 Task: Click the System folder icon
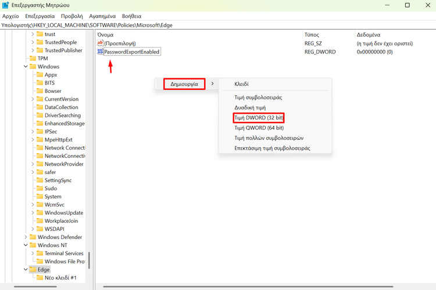pos(40,197)
